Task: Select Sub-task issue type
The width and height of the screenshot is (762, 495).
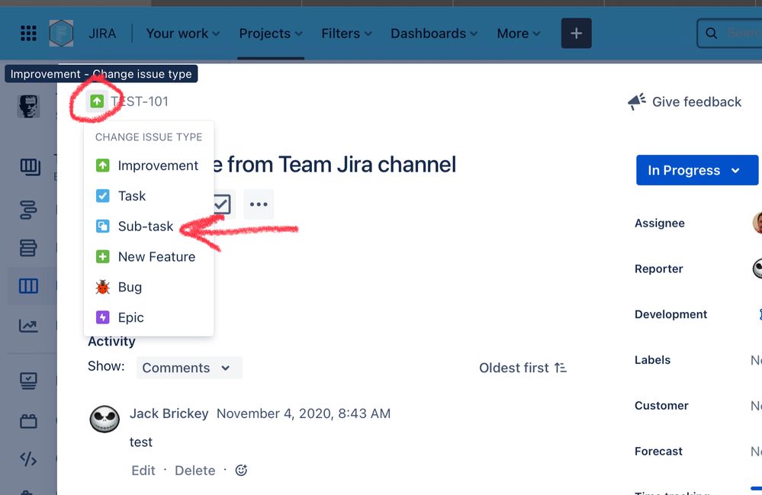Action: (148, 227)
